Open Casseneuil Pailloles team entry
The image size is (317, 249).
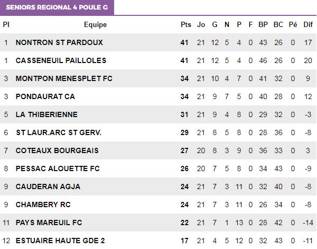61,60
